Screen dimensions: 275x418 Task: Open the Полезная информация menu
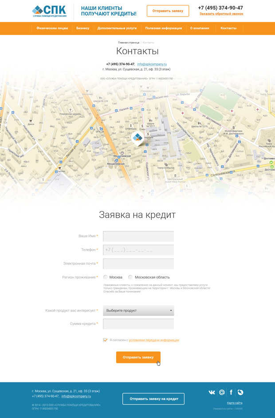point(164,28)
